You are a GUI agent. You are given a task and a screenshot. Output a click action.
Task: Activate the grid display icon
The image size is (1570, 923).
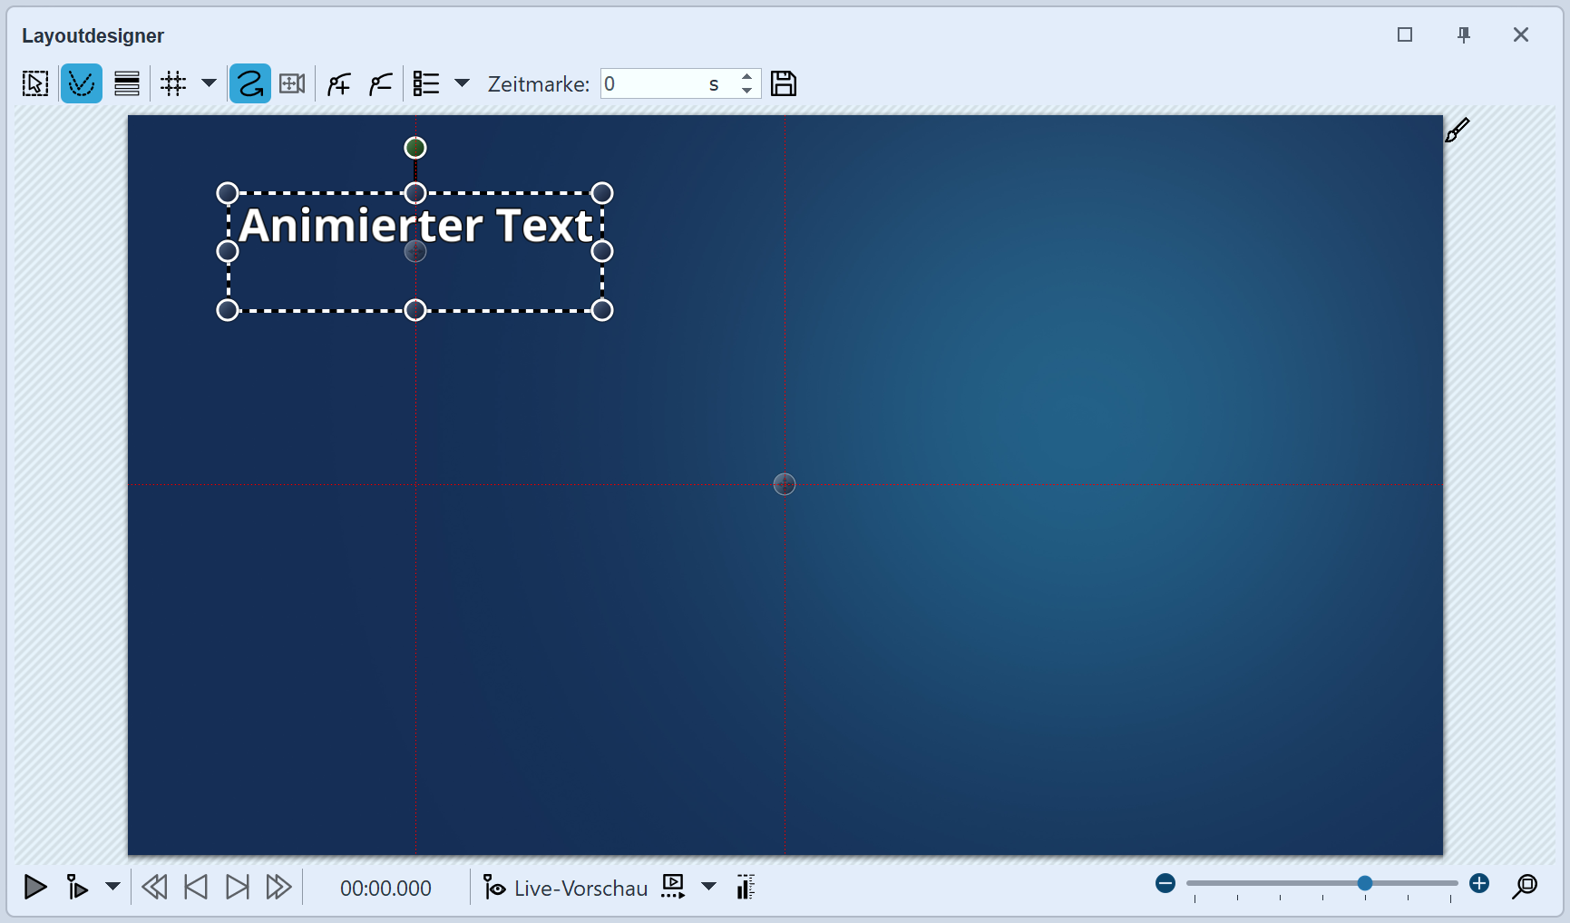[173, 83]
